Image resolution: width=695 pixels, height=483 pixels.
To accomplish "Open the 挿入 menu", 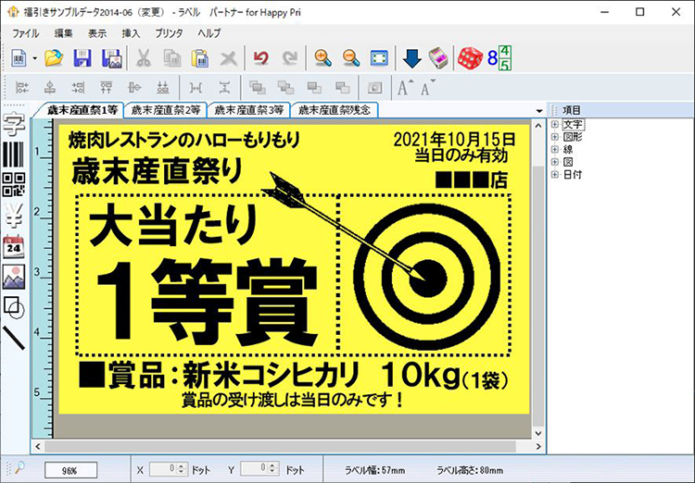I will tap(131, 33).
